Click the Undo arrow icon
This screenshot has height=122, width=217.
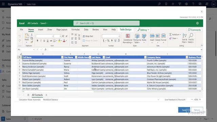point(20,36)
